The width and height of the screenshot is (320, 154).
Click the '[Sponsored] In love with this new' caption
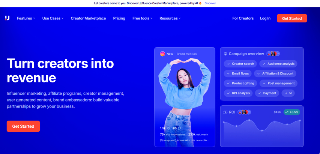coord(185,141)
